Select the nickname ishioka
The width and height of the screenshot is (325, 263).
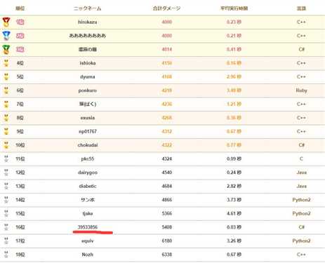click(88, 63)
